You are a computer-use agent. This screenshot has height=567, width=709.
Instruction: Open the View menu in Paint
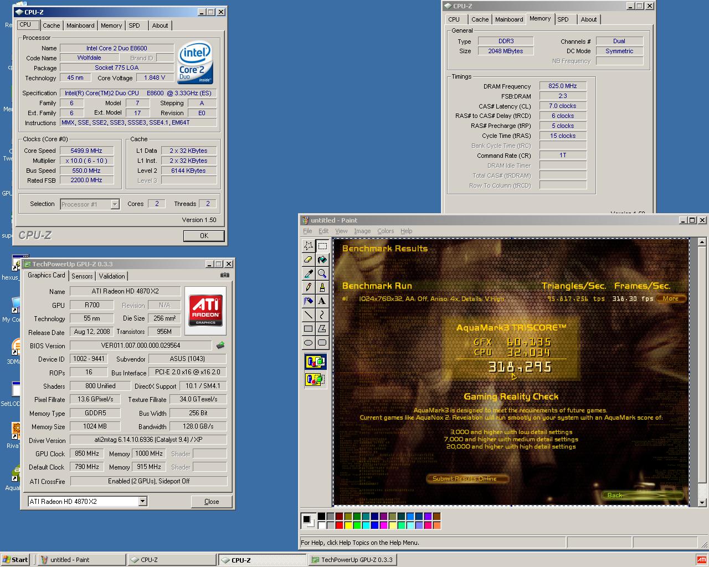pos(341,231)
